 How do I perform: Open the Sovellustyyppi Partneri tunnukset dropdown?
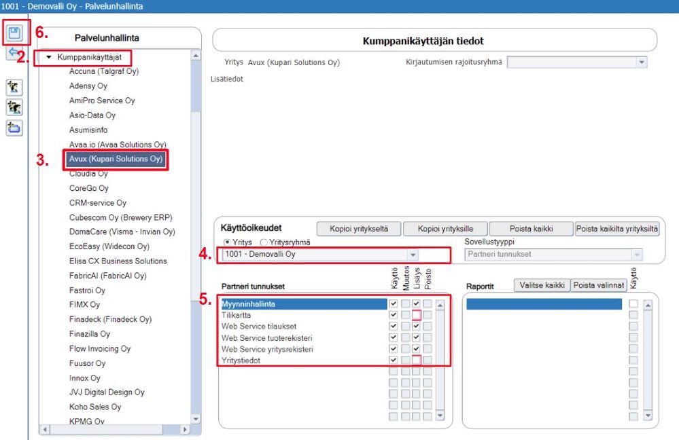click(x=637, y=255)
